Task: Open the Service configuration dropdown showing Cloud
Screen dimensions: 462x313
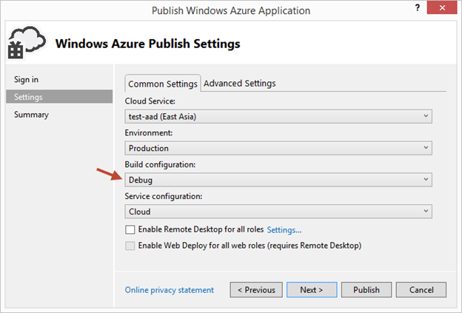Action: point(278,212)
